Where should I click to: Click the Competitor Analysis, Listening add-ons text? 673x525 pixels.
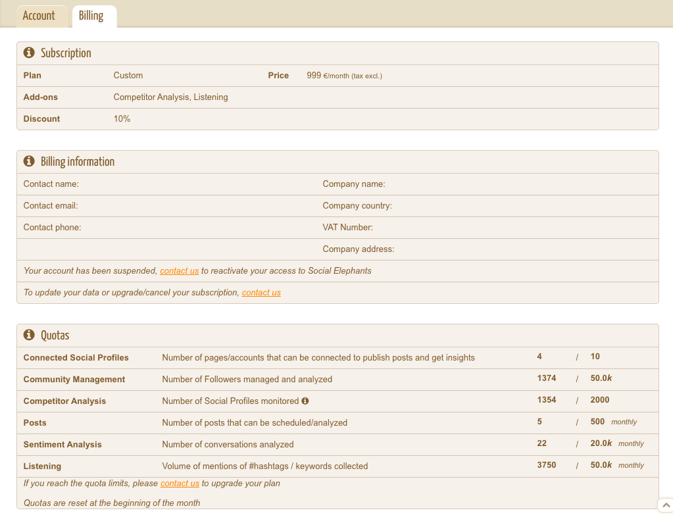coord(170,97)
